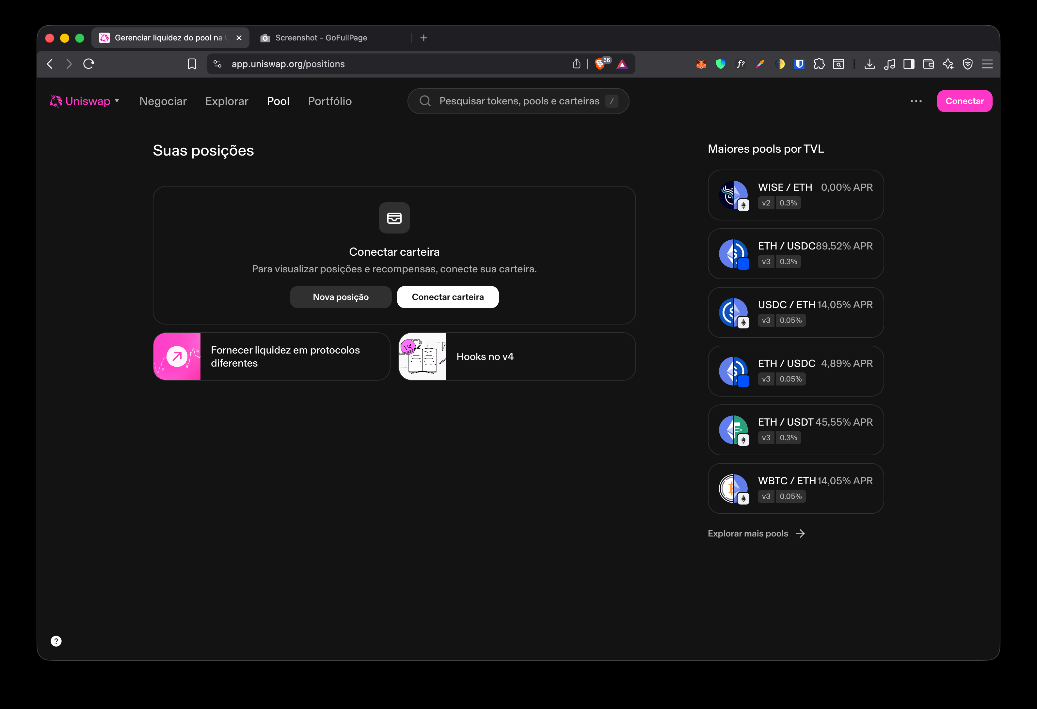Open the pencil marker extension
The width and height of the screenshot is (1037, 709).
(760, 64)
